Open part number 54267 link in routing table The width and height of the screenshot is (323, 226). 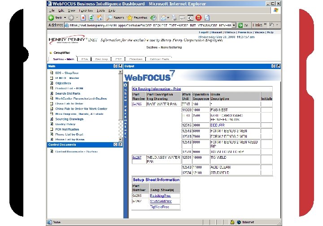point(137,157)
